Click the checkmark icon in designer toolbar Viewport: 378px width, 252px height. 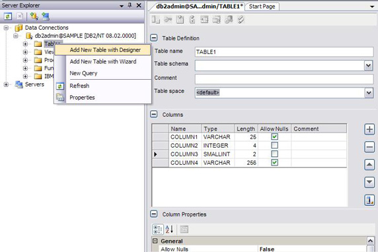pos(241,20)
